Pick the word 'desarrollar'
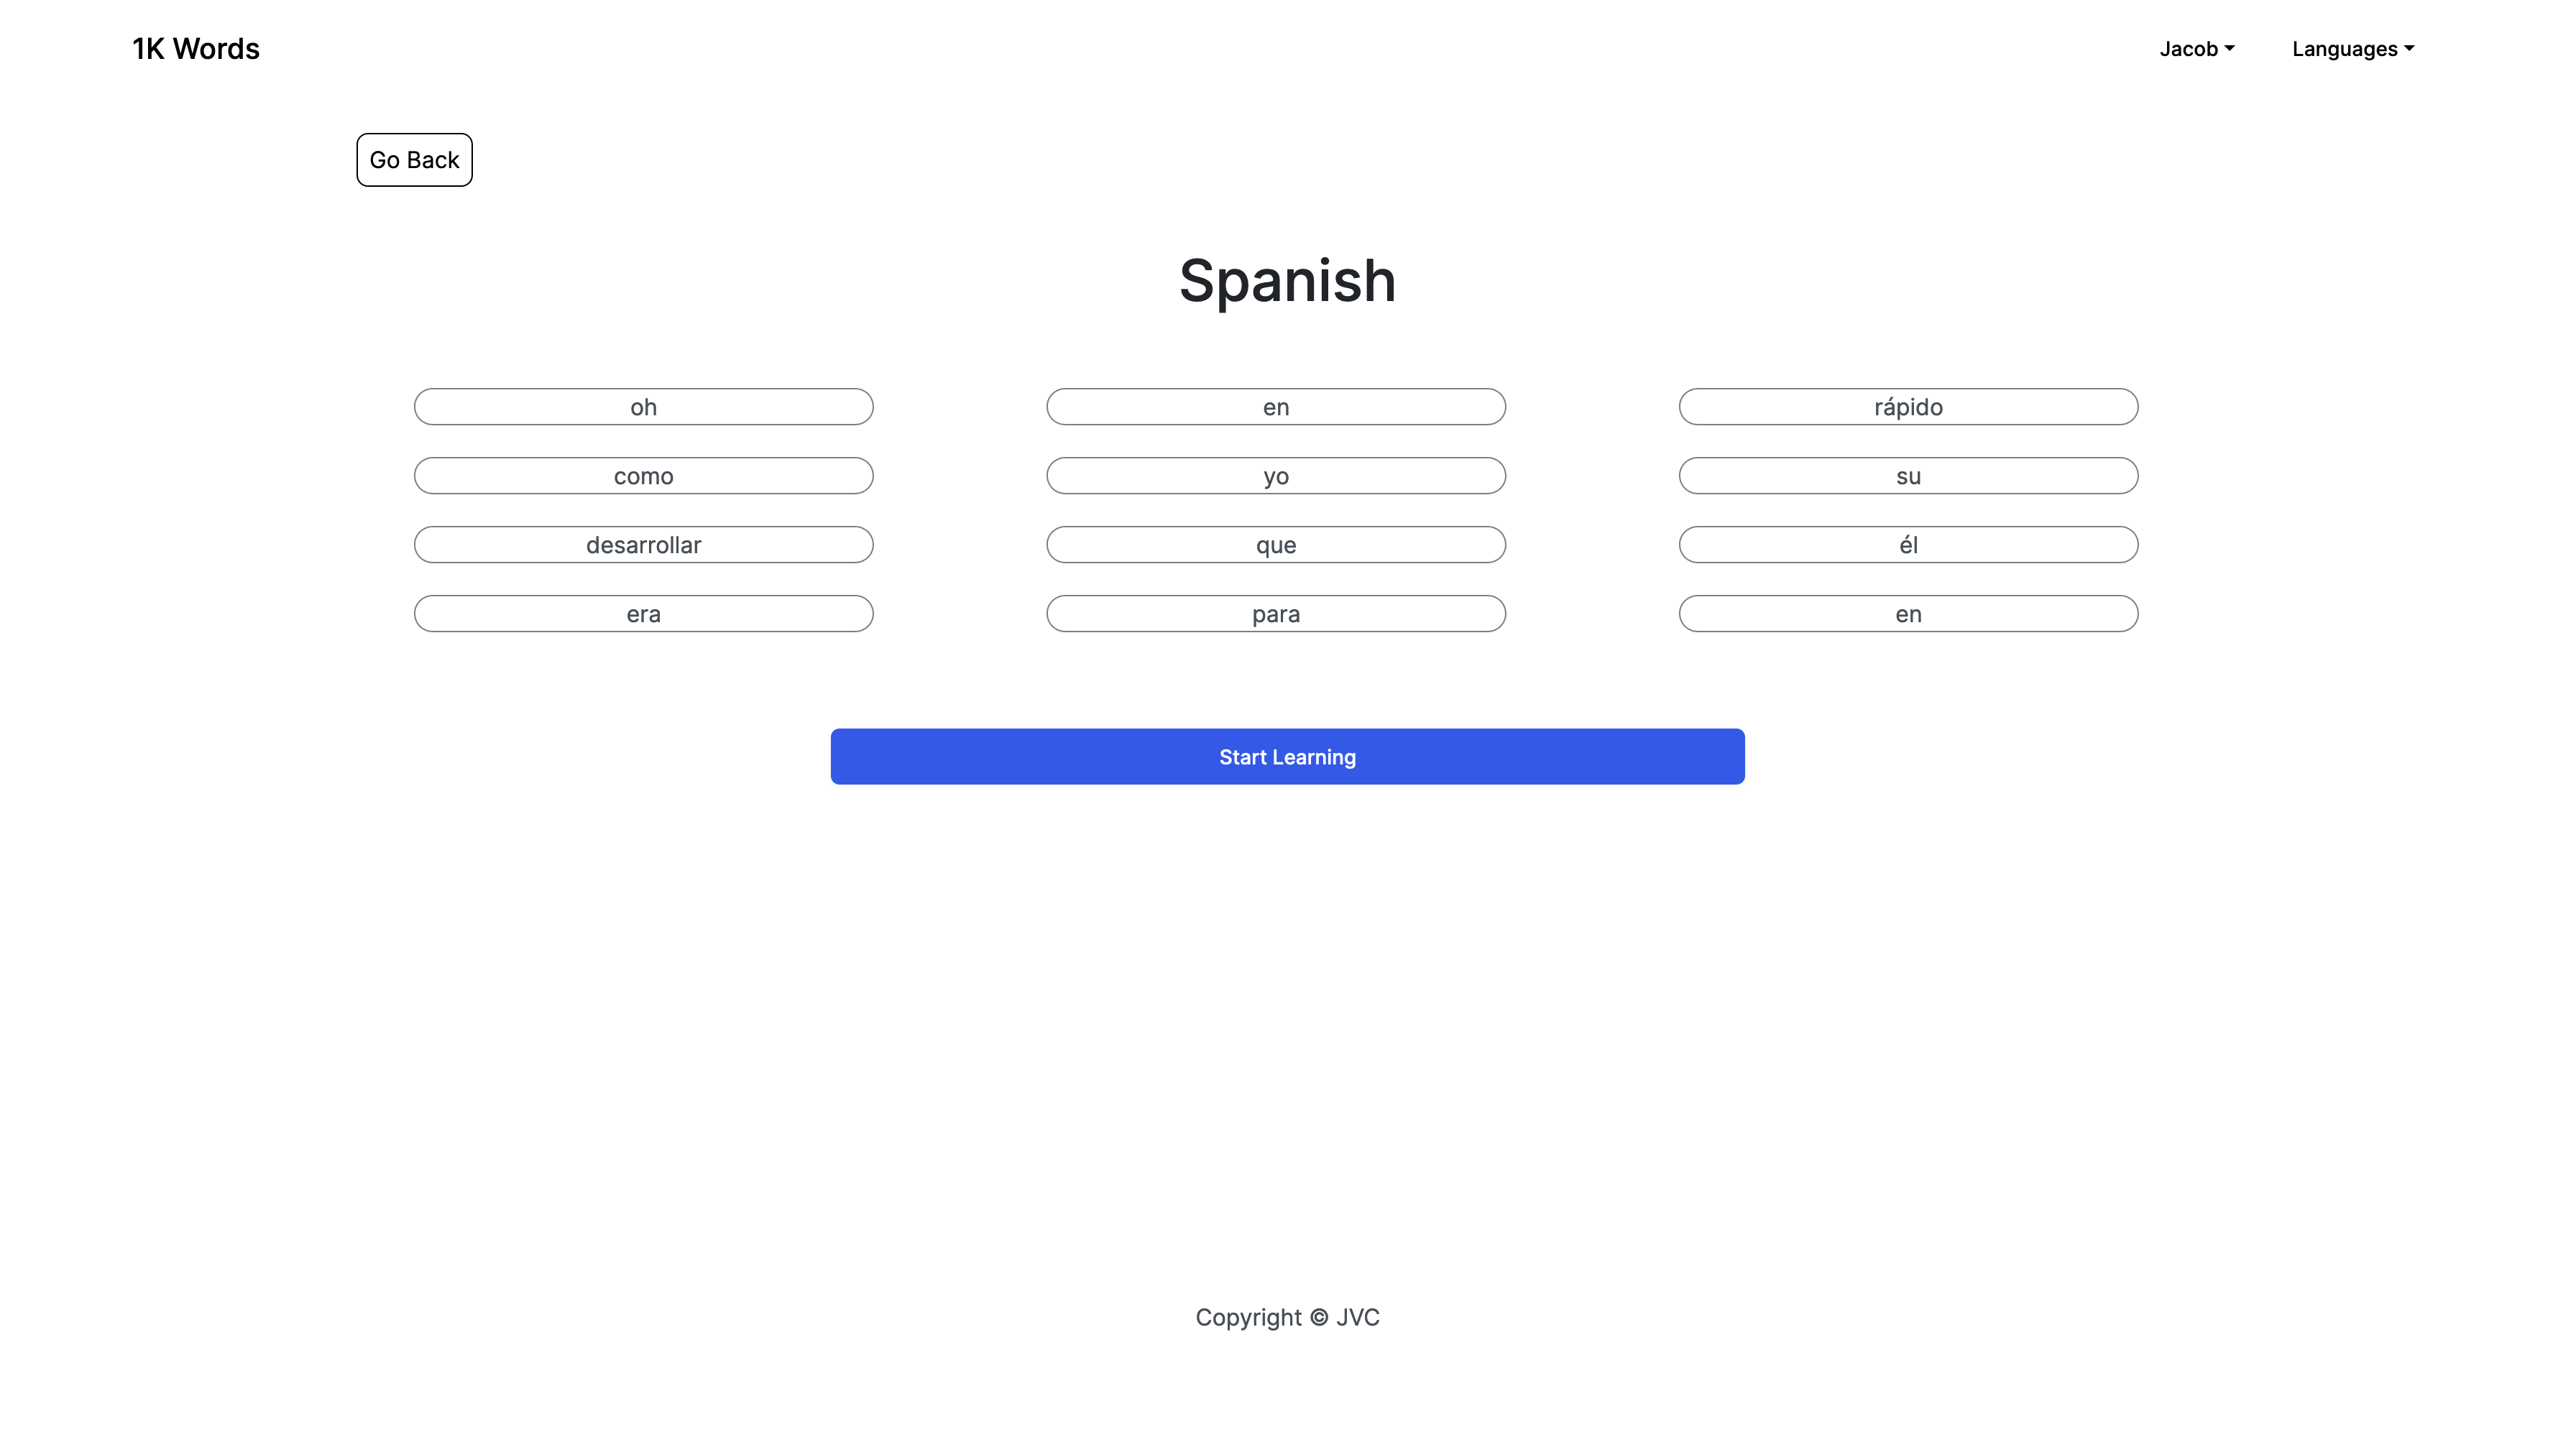This screenshot has width=2576, height=1447. (643, 545)
